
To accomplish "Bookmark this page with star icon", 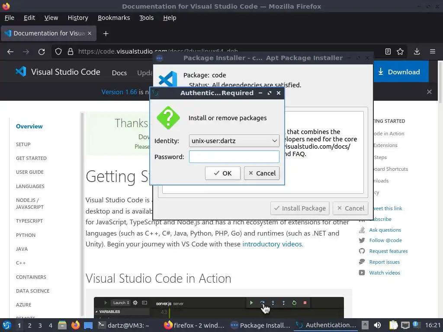I will pyautogui.click(x=400, y=51).
